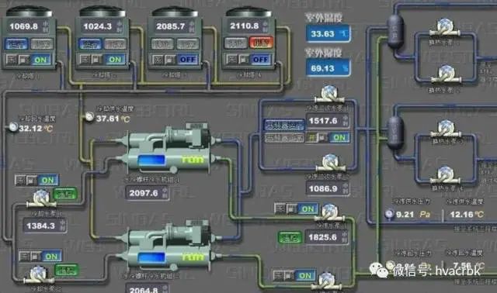Viewport: 497px width, 293px height.
Task: Select the pump icon beside the 1825.6 readout
Action: (329, 212)
